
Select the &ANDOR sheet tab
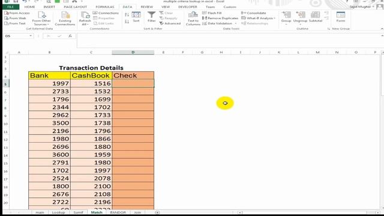(x=118, y=212)
